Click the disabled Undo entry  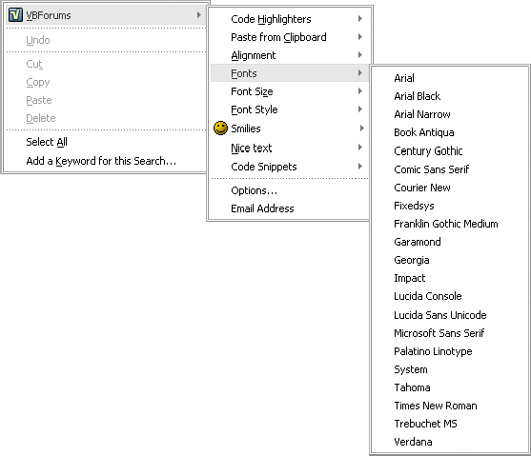coord(106,40)
